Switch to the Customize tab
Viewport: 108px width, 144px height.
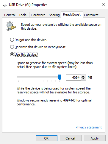click(x=91, y=15)
